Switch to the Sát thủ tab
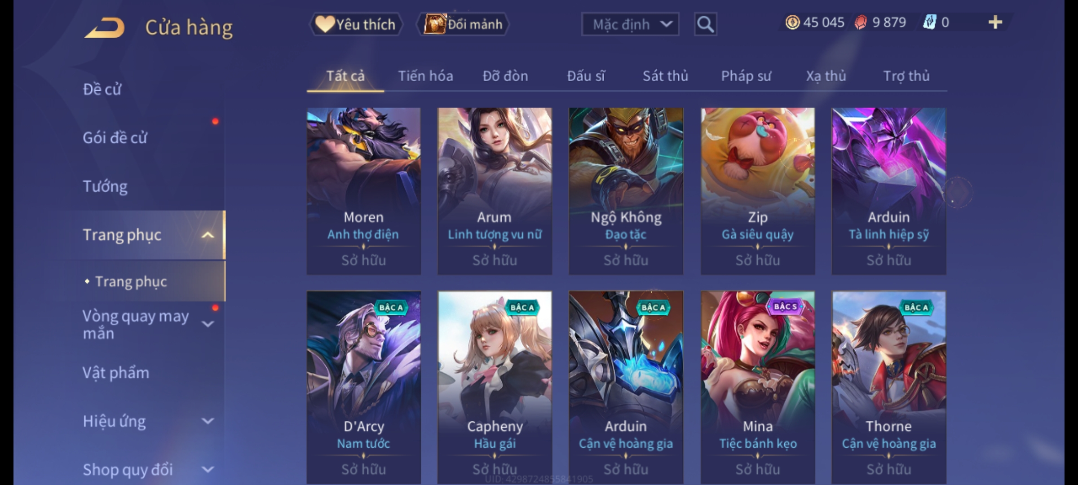The width and height of the screenshot is (1078, 485). click(665, 76)
